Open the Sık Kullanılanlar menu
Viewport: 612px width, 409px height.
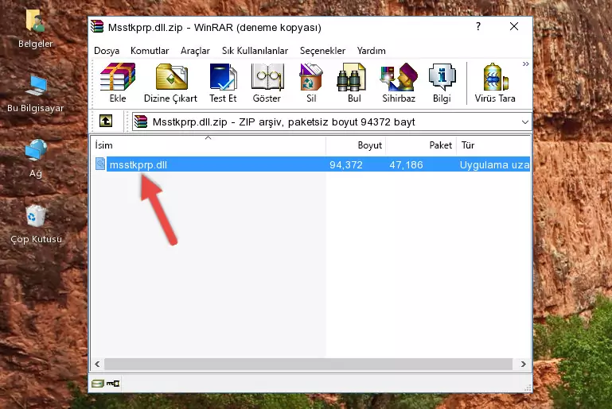click(255, 51)
